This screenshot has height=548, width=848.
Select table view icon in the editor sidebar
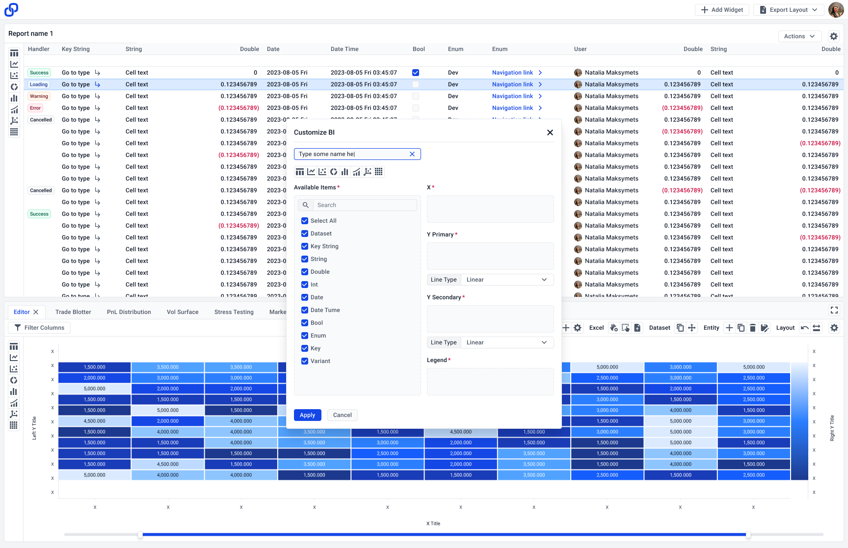tap(14, 347)
